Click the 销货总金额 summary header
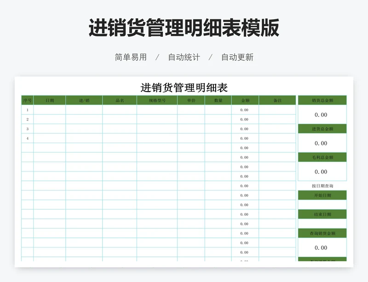The height and width of the screenshot is (282, 368). 322,100
